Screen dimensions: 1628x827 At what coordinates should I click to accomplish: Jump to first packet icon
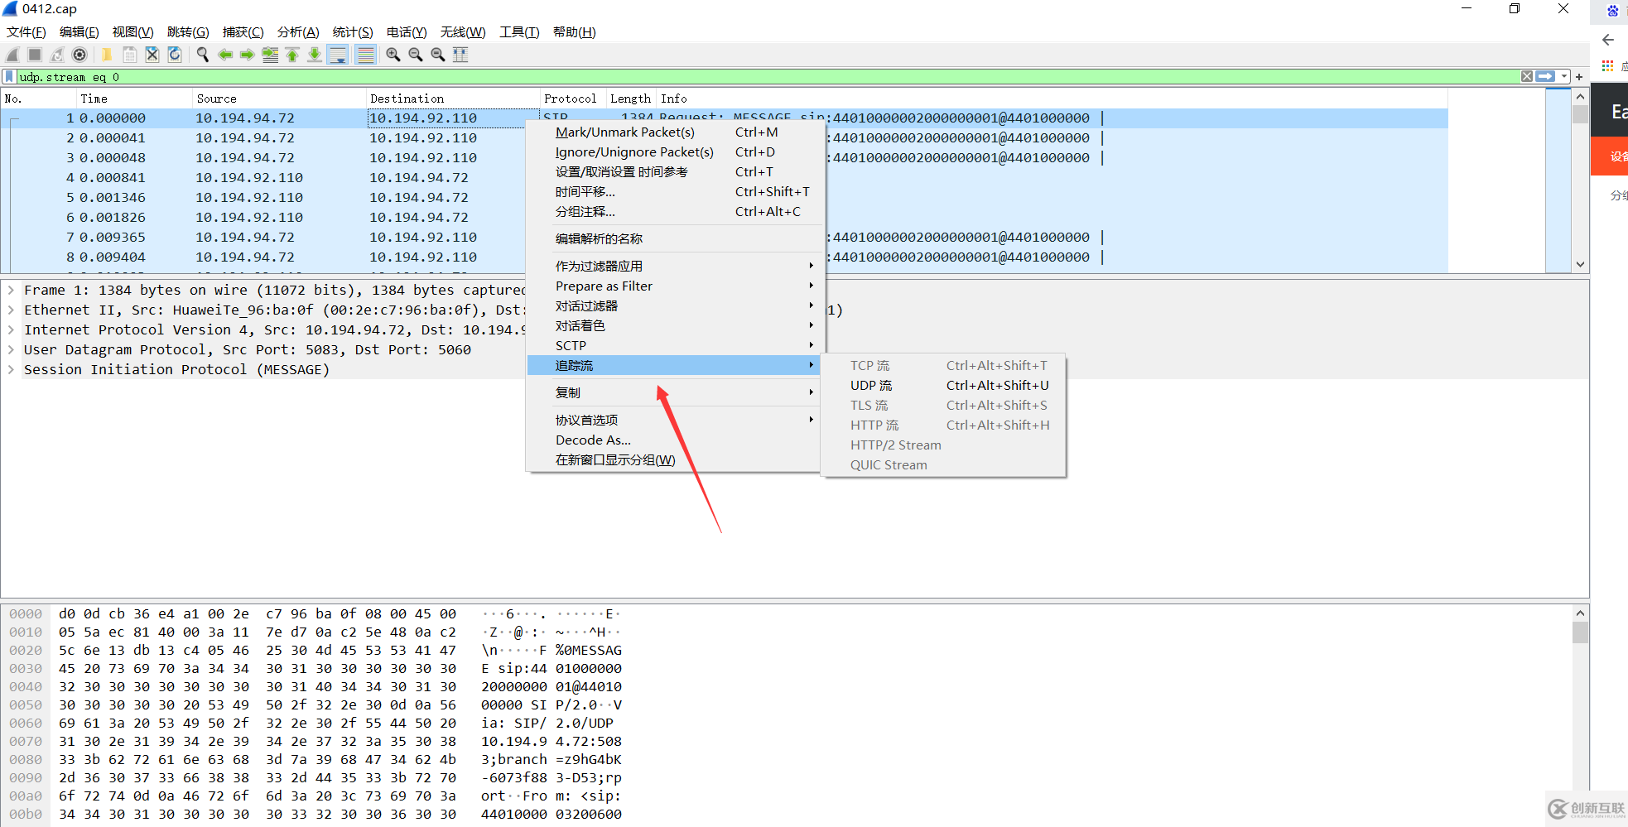(292, 55)
